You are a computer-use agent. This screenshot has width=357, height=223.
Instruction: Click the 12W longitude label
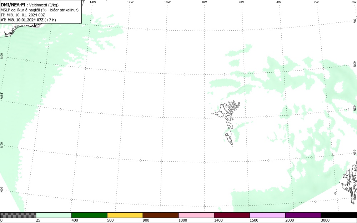(x=130, y=2)
